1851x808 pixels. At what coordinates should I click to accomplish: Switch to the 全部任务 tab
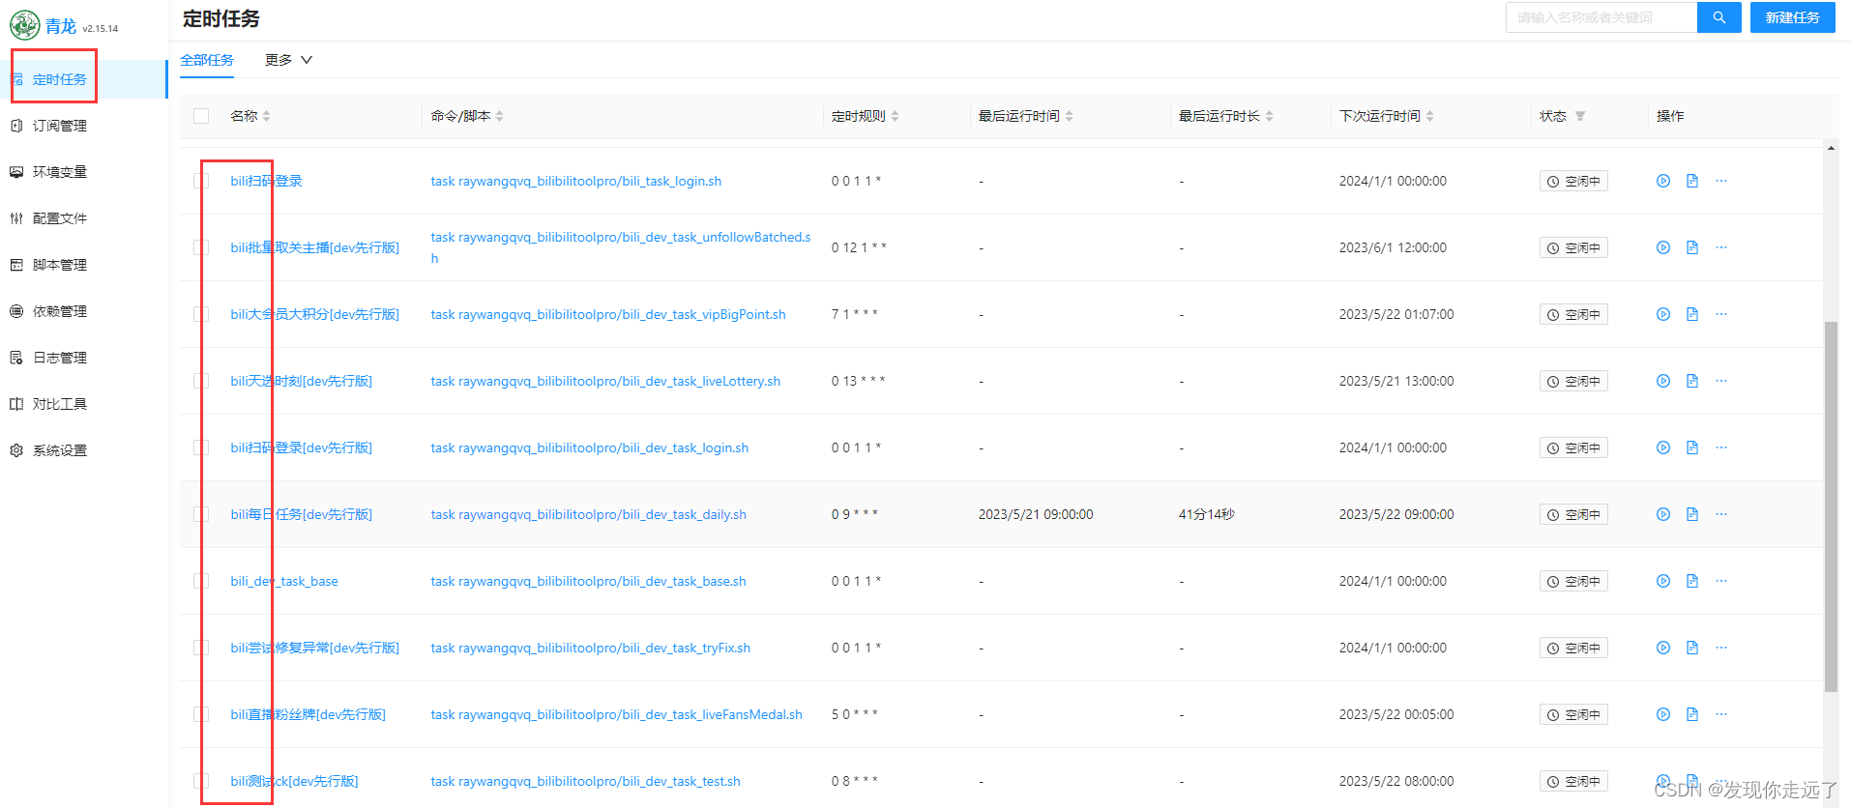(207, 60)
